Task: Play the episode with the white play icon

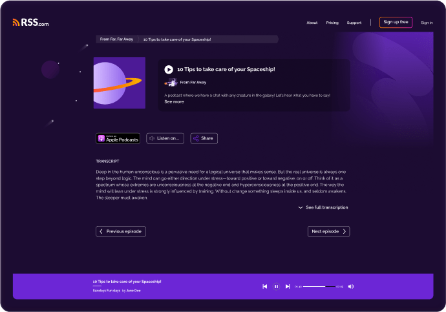Action: pos(169,69)
